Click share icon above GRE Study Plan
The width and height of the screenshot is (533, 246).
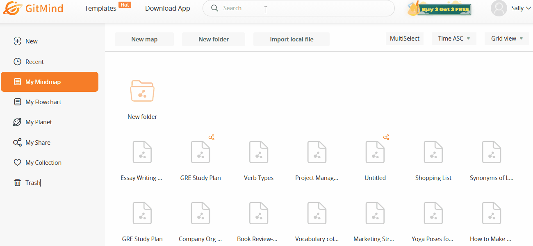(212, 137)
